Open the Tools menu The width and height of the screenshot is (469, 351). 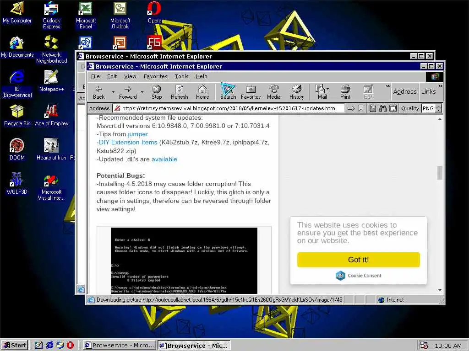click(x=181, y=76)
